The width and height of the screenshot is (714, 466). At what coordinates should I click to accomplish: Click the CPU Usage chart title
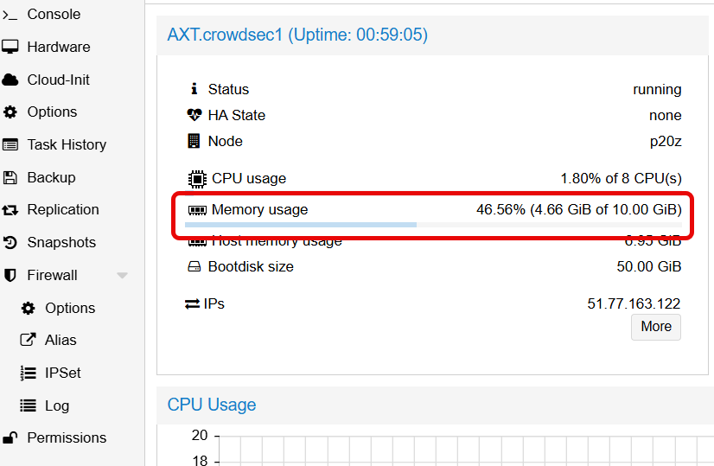(x=212, y=405)
